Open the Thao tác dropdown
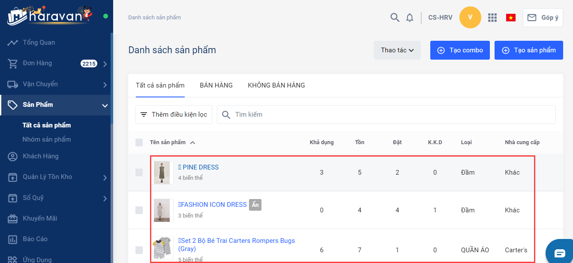Screen dimensions: 573x263 pyautogui.click(x=397, y=50)
